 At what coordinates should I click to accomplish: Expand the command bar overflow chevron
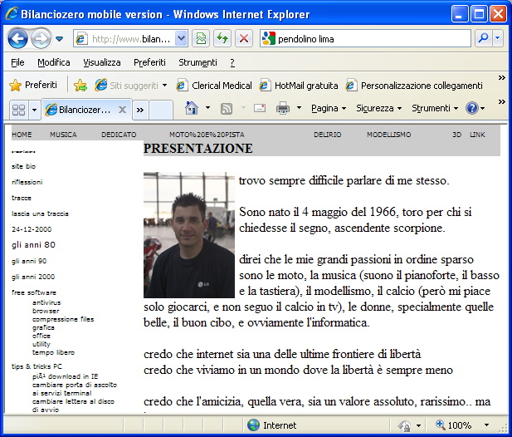(502, 102)
